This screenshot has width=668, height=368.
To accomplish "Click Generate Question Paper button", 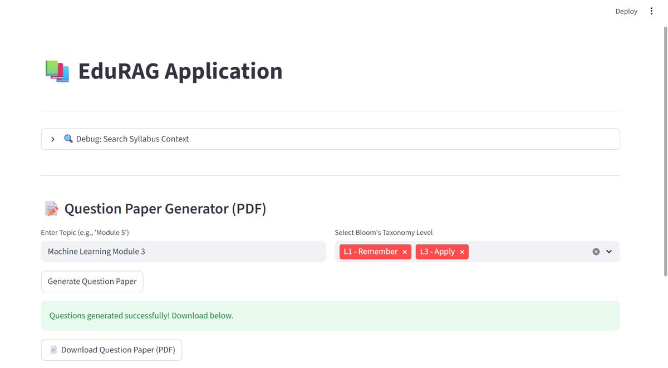I will pyautogui.click(x=92, y=282).
